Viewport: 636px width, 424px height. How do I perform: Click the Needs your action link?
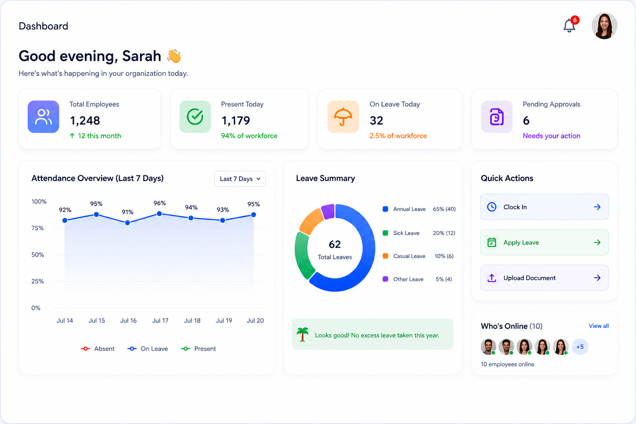[552, 136]
